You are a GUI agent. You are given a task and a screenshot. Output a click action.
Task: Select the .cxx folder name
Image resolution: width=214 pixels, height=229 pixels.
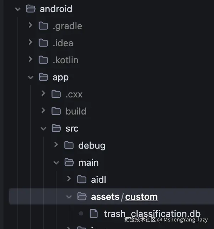tap(74, 94)
